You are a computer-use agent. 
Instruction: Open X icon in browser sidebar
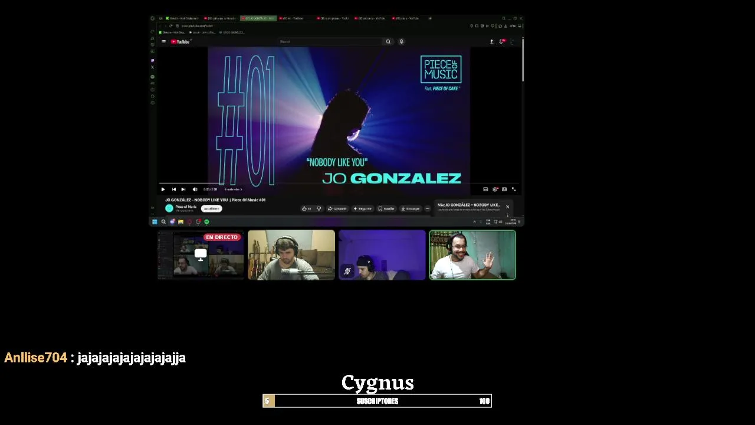coord(152,67)
